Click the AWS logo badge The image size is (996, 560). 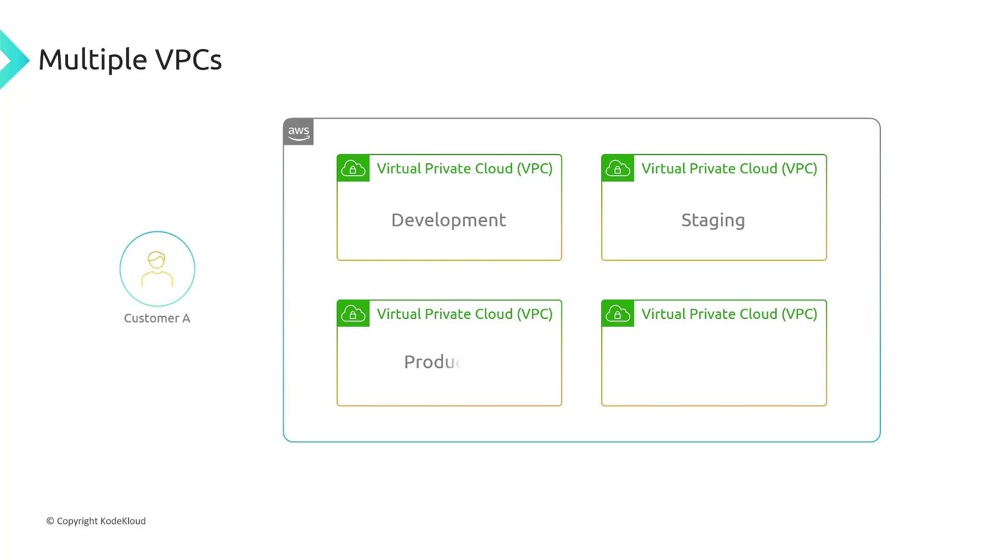[298, 132]
